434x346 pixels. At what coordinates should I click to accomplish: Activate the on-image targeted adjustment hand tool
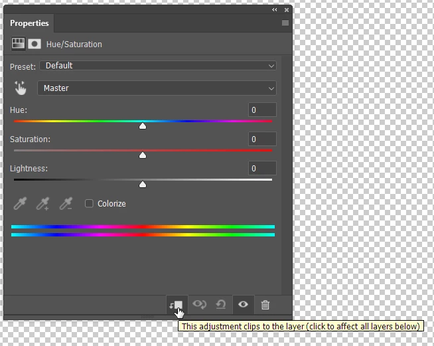coord(20,88)
